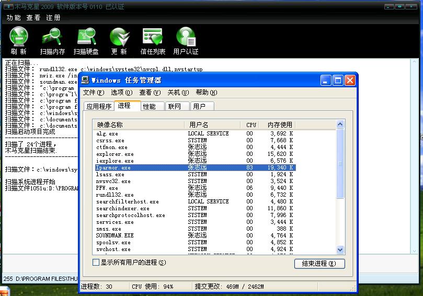
Task: Minimize the Windows 任务管理器 window
Action: 326,81
